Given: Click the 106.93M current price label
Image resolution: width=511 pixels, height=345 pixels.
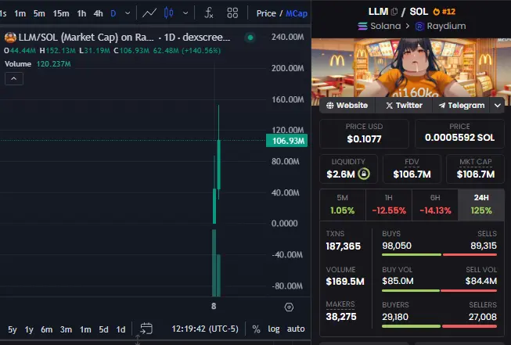Looking at the screenshot, I should click(286, 141).
